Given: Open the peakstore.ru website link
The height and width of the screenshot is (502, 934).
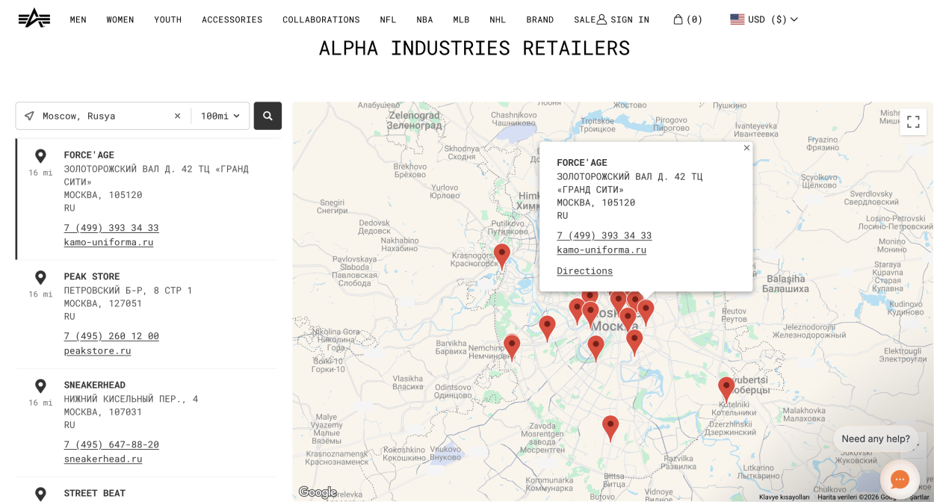Looking at the screenshot, I should 97,350.
